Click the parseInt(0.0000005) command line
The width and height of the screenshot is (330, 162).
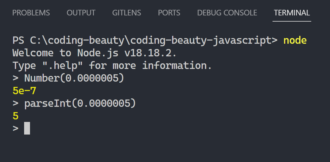click(74, 103)
